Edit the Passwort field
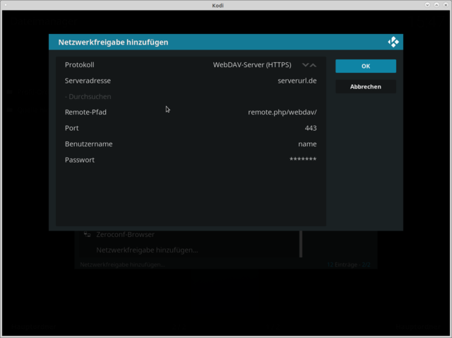 click(191, 160)
